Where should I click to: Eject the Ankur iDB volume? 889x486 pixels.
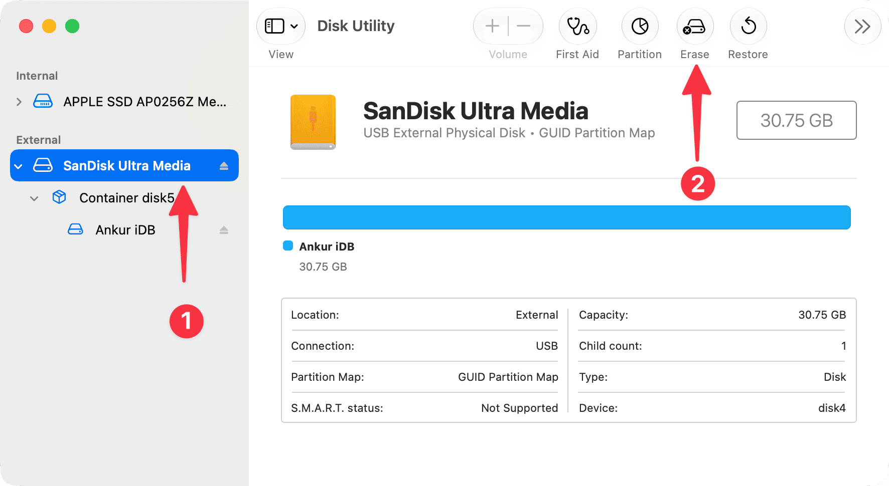[x=224, y=230]
